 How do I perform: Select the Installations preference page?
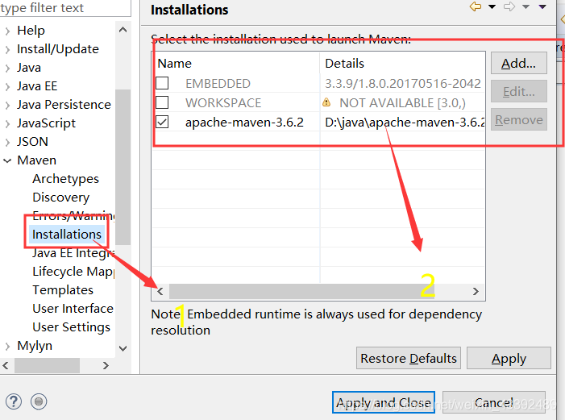67,235
